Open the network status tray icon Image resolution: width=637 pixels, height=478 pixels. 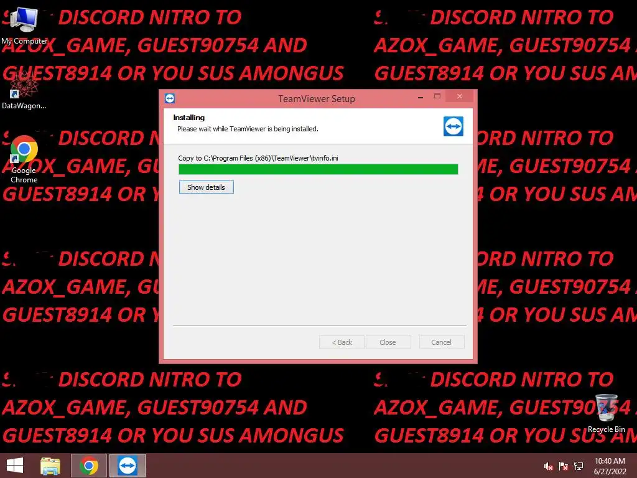pos(579,466)
